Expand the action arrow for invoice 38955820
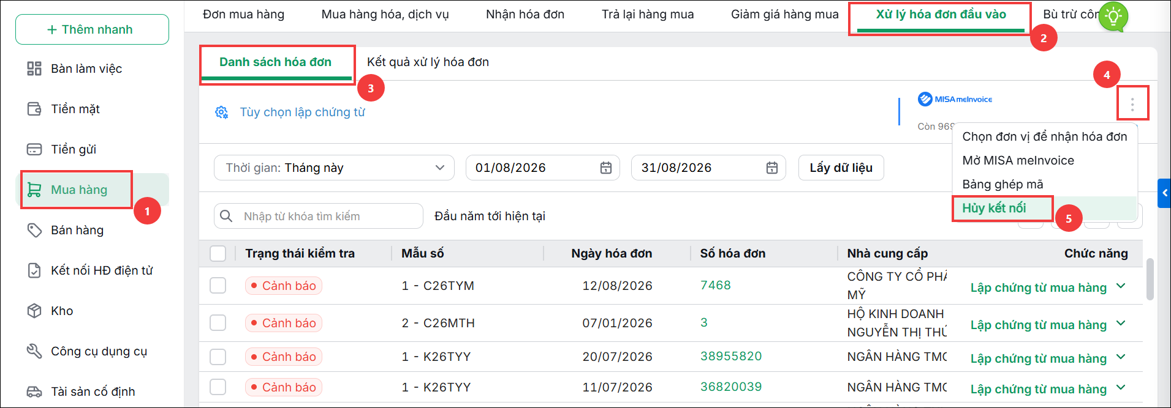The height and width of the screenshot is (408, 1171). [1121, 357]
